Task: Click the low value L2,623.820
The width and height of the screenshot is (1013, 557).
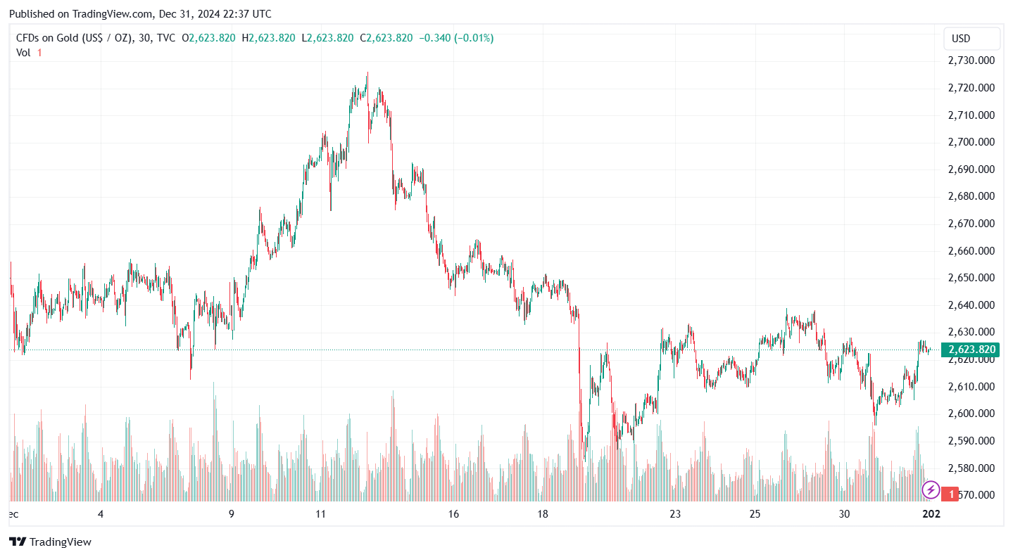Action: click(327, 38)
